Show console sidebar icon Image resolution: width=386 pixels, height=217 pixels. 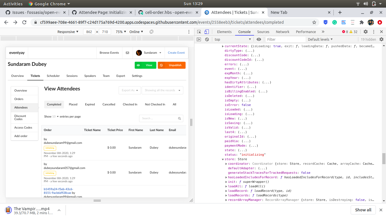coord(199,39)
